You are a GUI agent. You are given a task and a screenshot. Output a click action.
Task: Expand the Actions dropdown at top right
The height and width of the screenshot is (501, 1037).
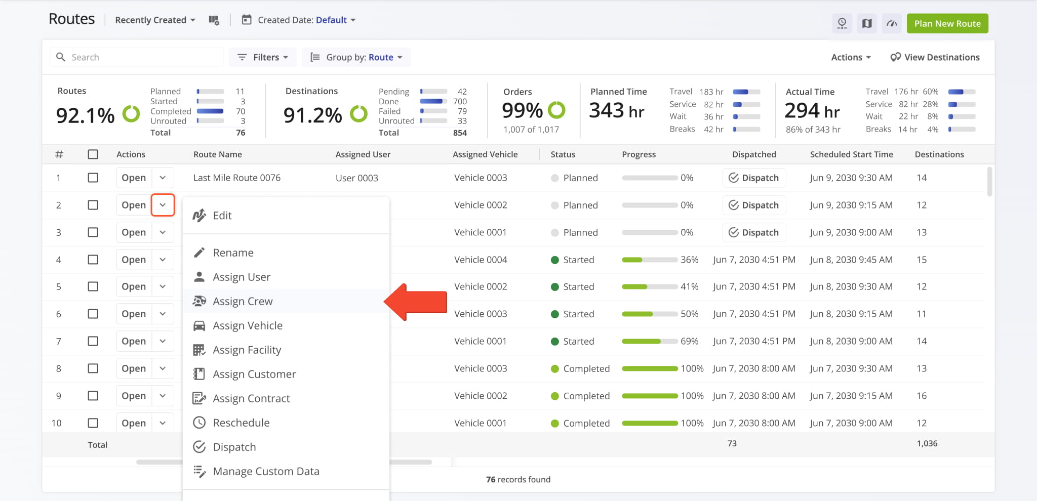coord(851,57)
